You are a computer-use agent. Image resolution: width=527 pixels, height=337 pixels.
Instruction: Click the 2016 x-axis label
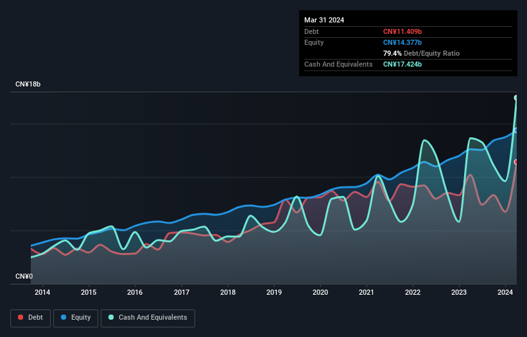[135, 292]
